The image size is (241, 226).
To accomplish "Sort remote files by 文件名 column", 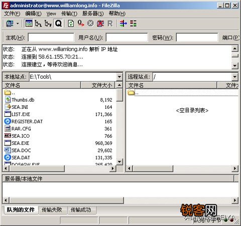I will [171, 85].
